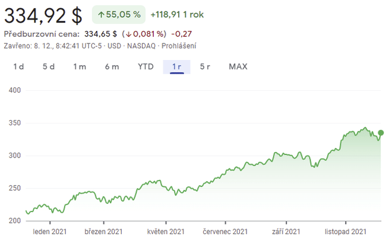Show the 1 m chart range
This screenshot has height=240, width=386.
tap(80, 67)
